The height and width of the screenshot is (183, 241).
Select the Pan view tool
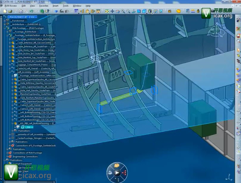pos(112,11)
